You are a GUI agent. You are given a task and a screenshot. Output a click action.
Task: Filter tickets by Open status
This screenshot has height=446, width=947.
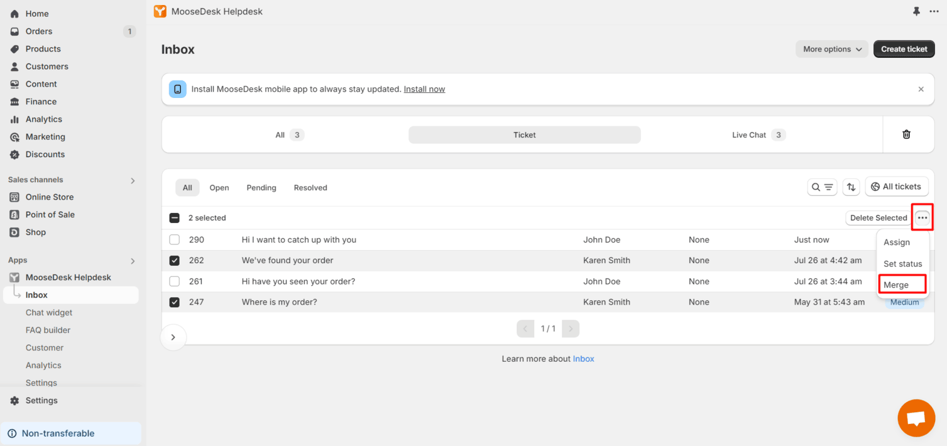point(219,188)
